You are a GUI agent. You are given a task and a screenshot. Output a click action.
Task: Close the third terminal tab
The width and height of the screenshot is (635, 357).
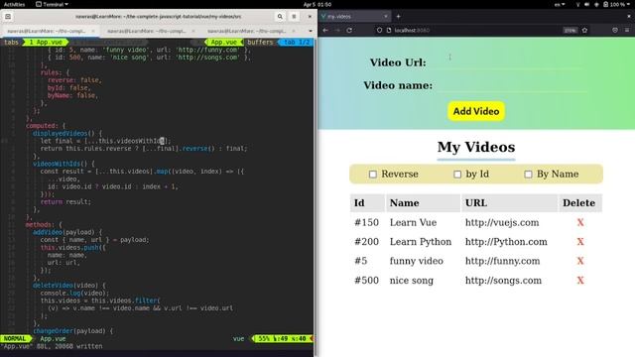pyautogui.click(x=294, y=31)
